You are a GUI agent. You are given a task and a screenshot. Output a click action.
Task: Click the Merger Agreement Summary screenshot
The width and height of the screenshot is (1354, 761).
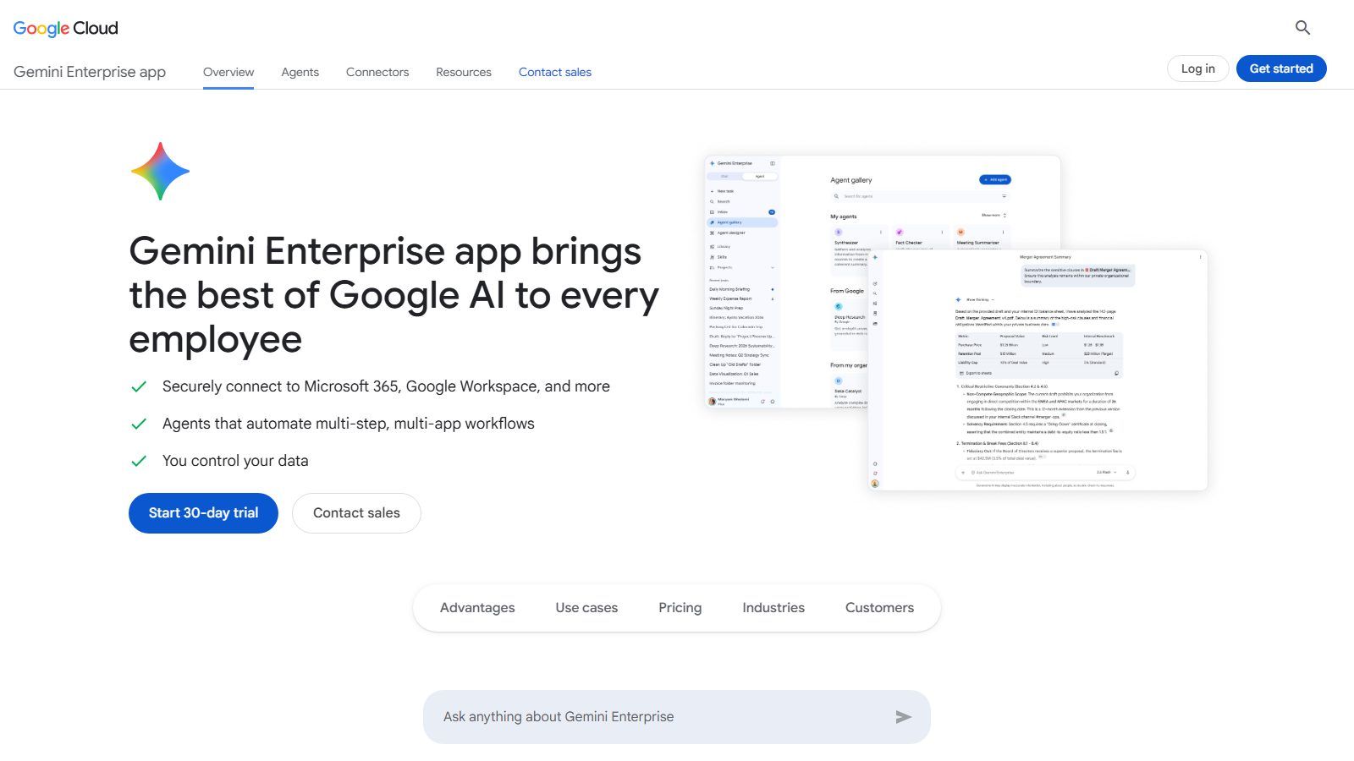(x=1038, y=370)
